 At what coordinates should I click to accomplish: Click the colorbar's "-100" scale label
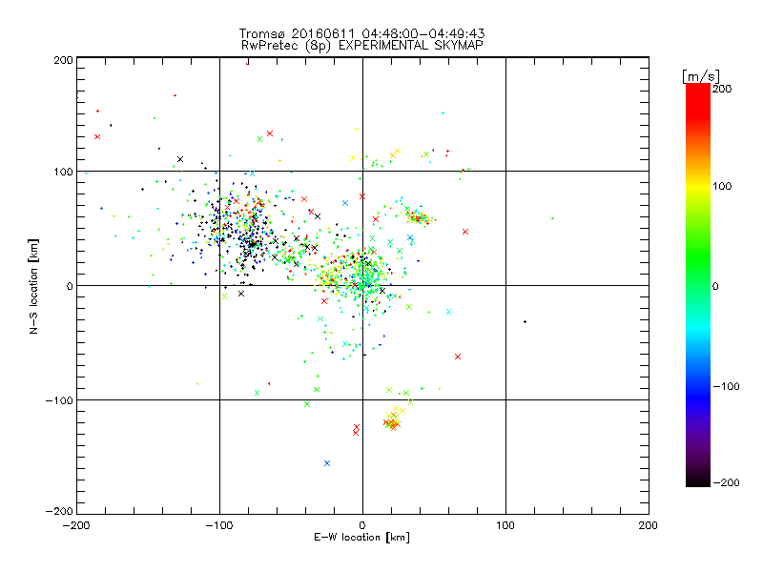point(726,386)
